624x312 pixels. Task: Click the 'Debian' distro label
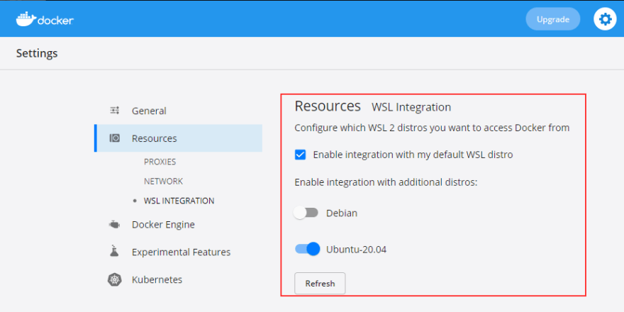(342, 213)
